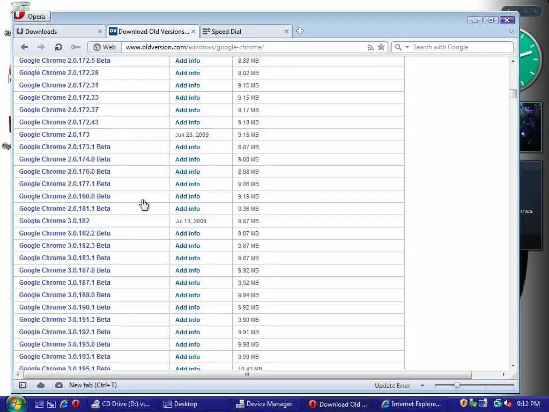
Task: Switch to the Speed Dial tab
Action: point(246,32)
